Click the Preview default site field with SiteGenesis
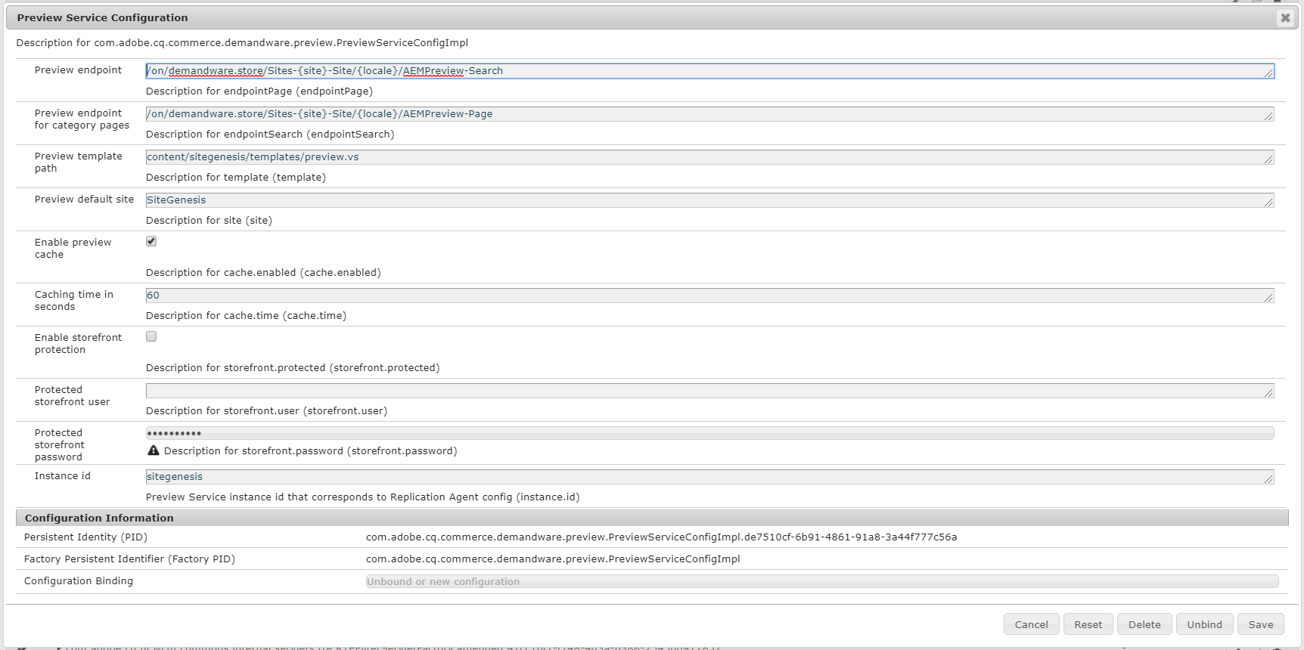This screenshot has width=1304, height=650. click(x=709, y=200)
